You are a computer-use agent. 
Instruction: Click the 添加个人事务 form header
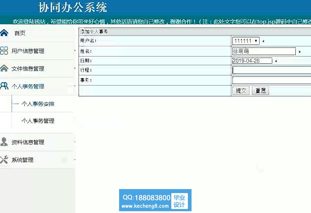tap(94, 32)
